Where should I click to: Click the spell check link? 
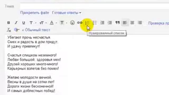click(x=158, y=23)
